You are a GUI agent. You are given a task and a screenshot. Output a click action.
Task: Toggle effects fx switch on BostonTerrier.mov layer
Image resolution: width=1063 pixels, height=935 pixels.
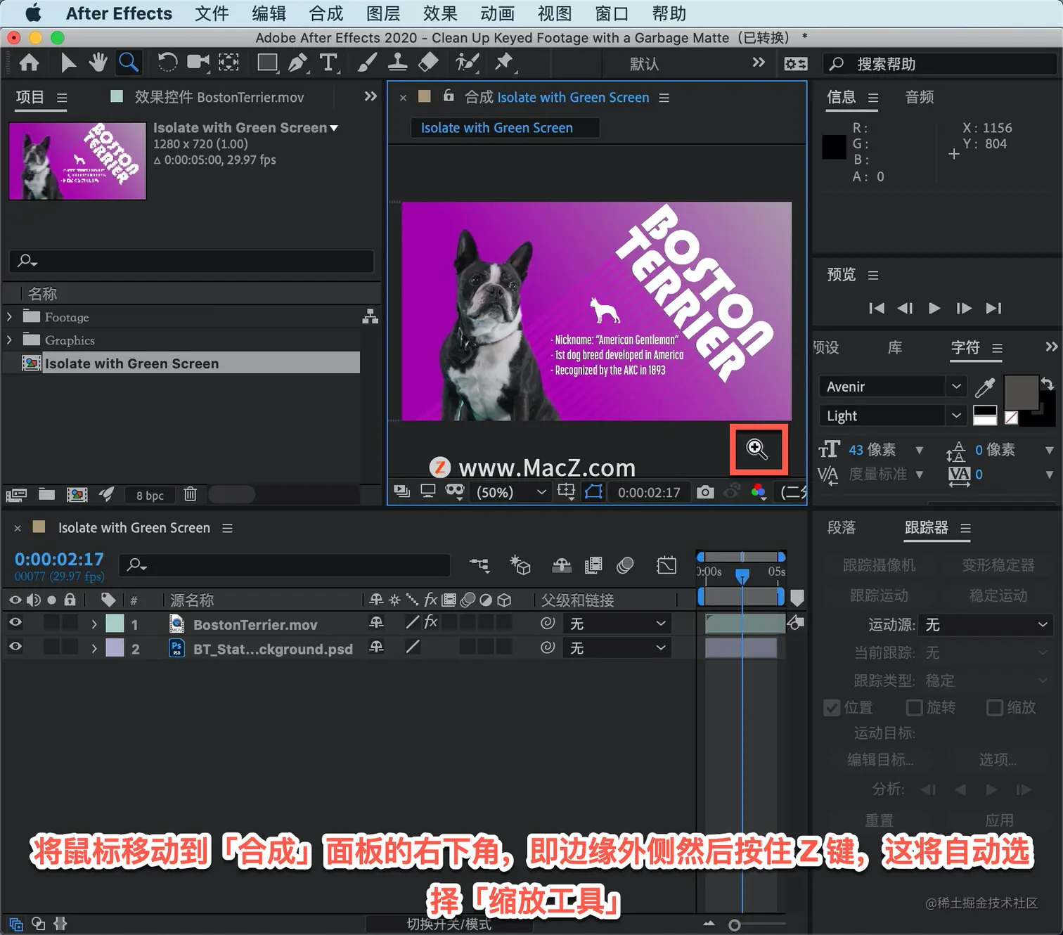point(431,622)
